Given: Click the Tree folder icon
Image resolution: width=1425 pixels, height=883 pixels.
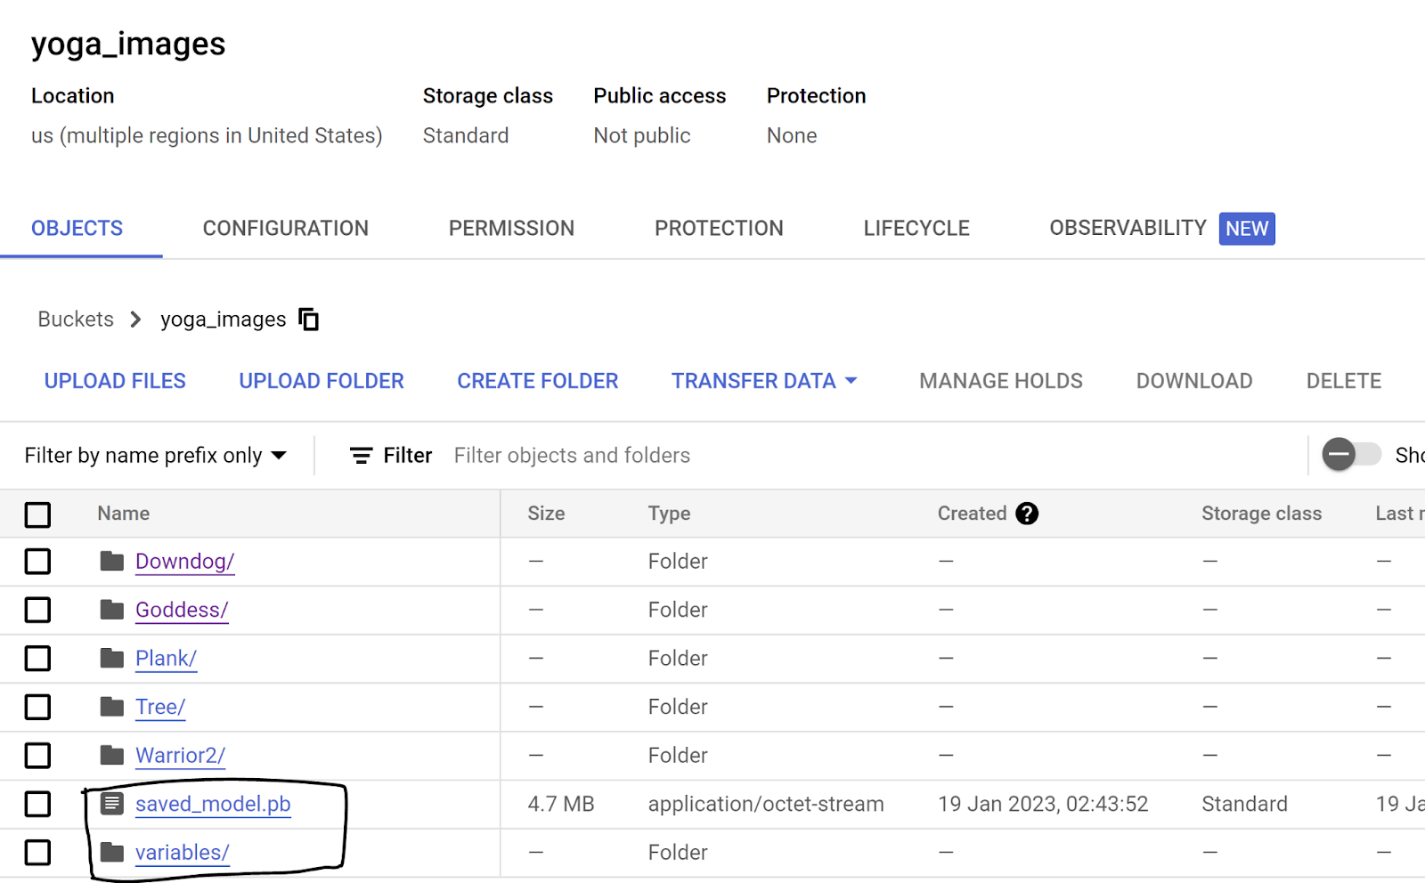Looking at the screenshot, I should pyautogui.click(x=111, y=707).
